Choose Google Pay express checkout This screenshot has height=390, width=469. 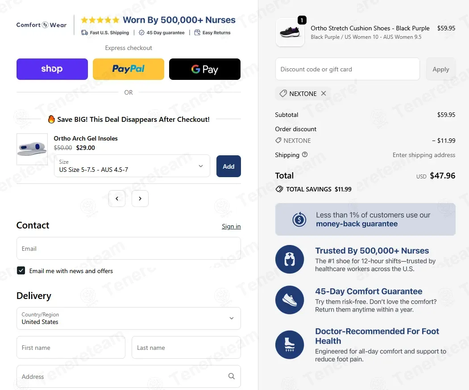coord(204,69)
